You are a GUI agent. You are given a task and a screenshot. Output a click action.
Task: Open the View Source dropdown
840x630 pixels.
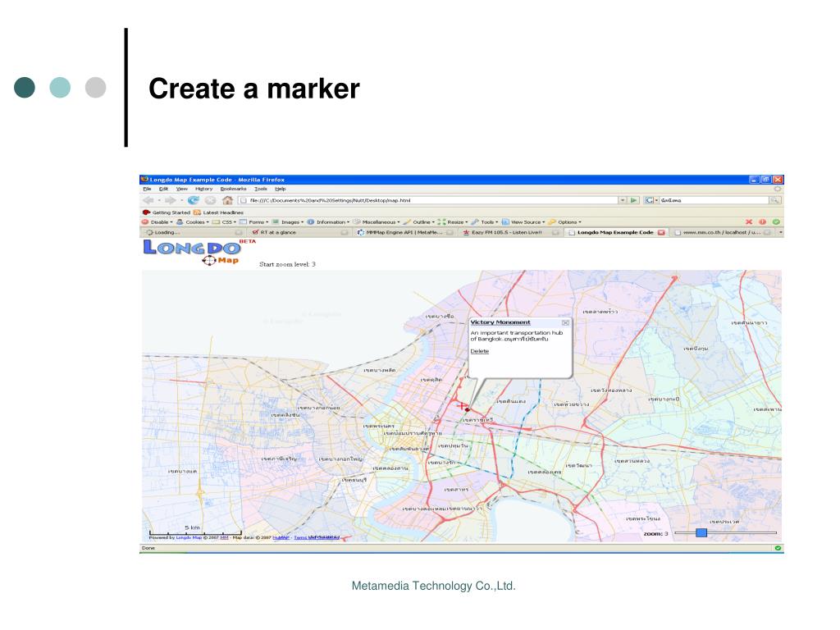pos(523,221)
